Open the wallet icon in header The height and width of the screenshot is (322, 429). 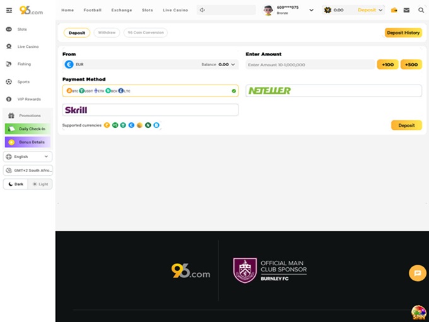[x=394, y=10]
